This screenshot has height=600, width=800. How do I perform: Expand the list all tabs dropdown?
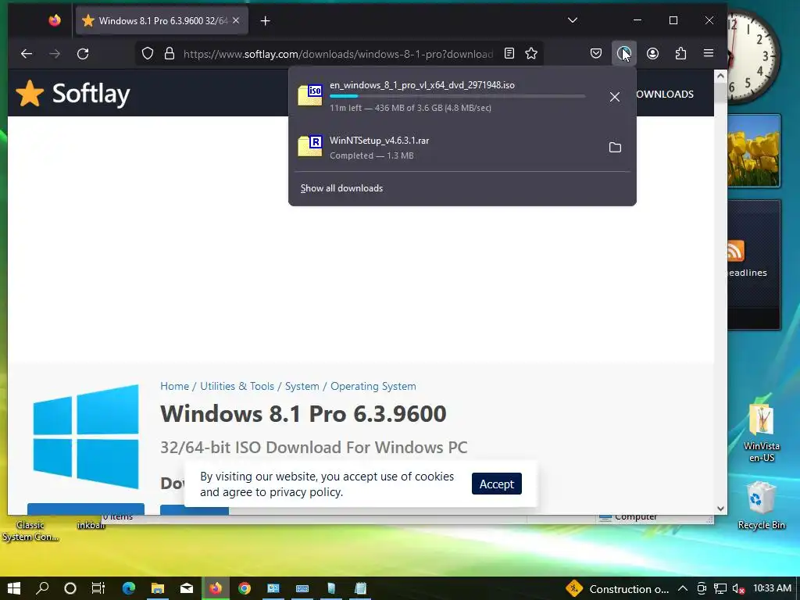(x=573, y=20)
